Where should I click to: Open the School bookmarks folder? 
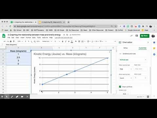click(x=18, y=30)
